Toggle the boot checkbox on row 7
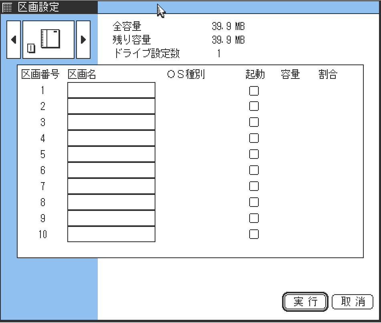Screen dimensions: 381x323 point(254,186)
